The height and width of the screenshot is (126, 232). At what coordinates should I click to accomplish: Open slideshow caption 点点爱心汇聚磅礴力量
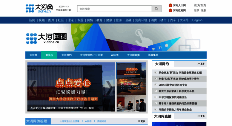tap(62, 108)
